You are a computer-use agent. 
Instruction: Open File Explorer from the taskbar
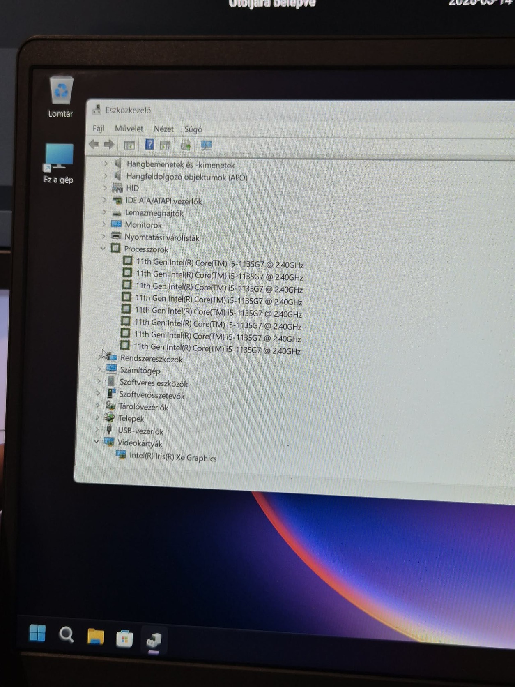[95, 637]
